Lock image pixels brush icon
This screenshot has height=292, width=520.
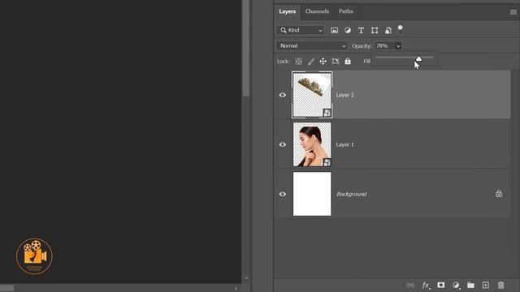tap(311, 62)
